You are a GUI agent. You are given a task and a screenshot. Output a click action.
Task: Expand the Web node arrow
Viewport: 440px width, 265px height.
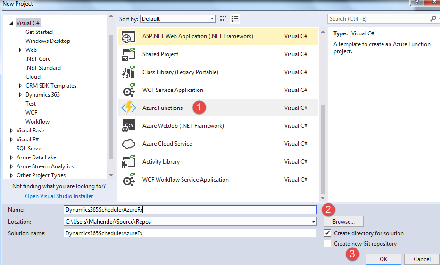tap(20, 50)
